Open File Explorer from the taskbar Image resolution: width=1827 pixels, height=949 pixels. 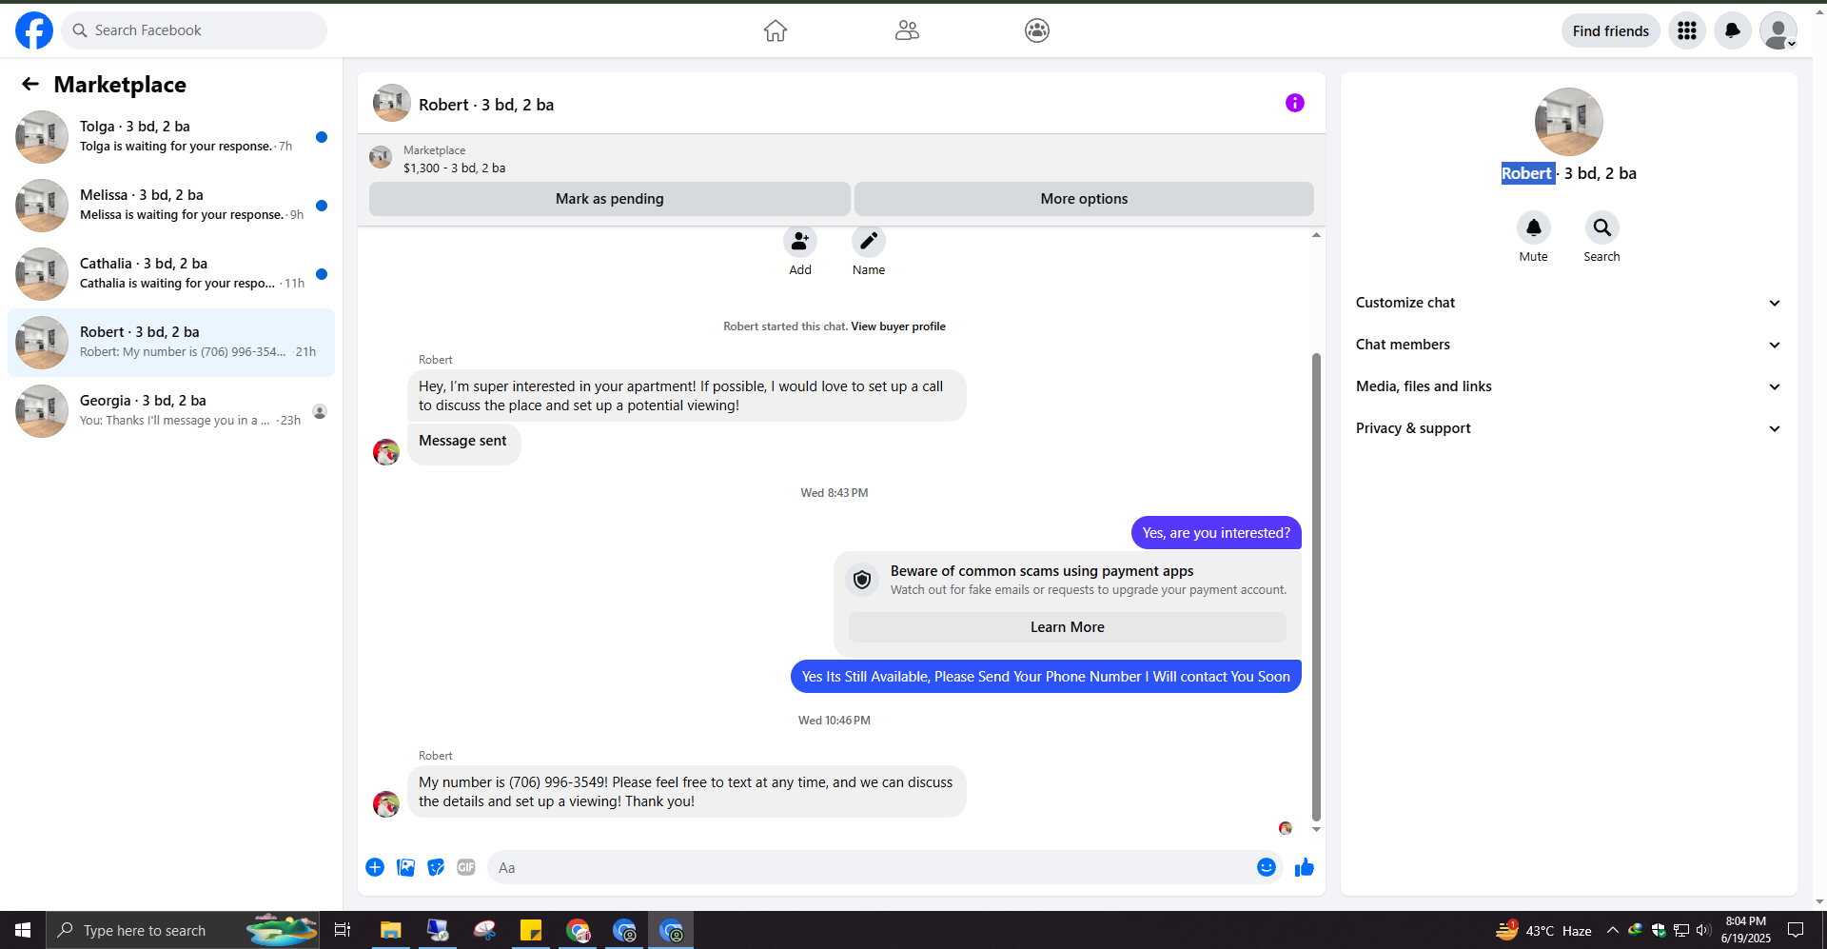390,930
